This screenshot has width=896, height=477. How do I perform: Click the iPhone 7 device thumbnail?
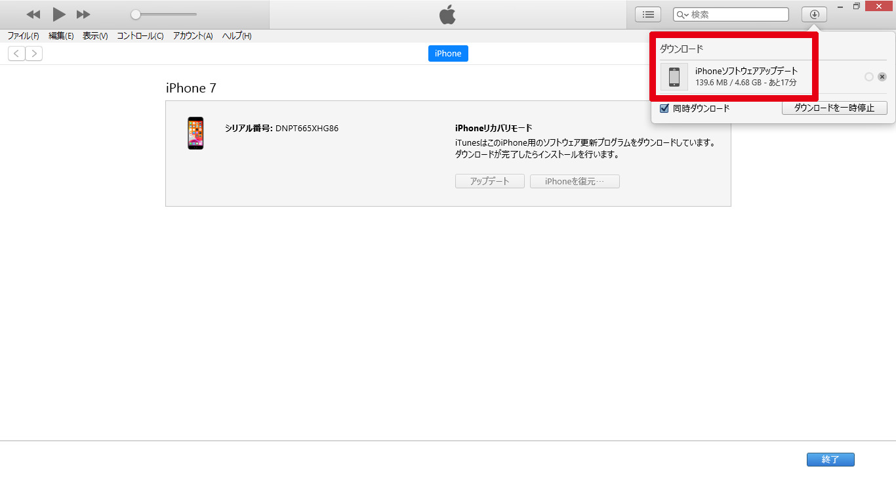click(x=195, y=133)
